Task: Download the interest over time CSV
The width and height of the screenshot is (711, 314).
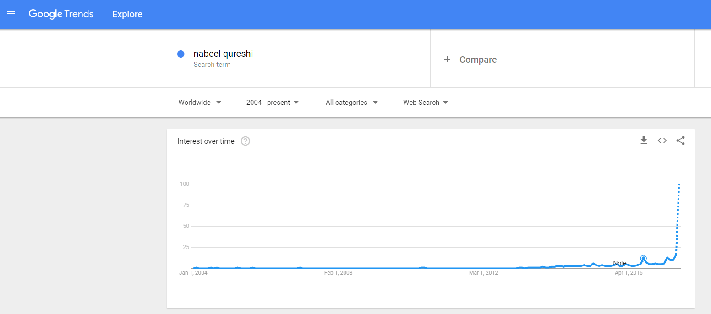Action: 644,141
